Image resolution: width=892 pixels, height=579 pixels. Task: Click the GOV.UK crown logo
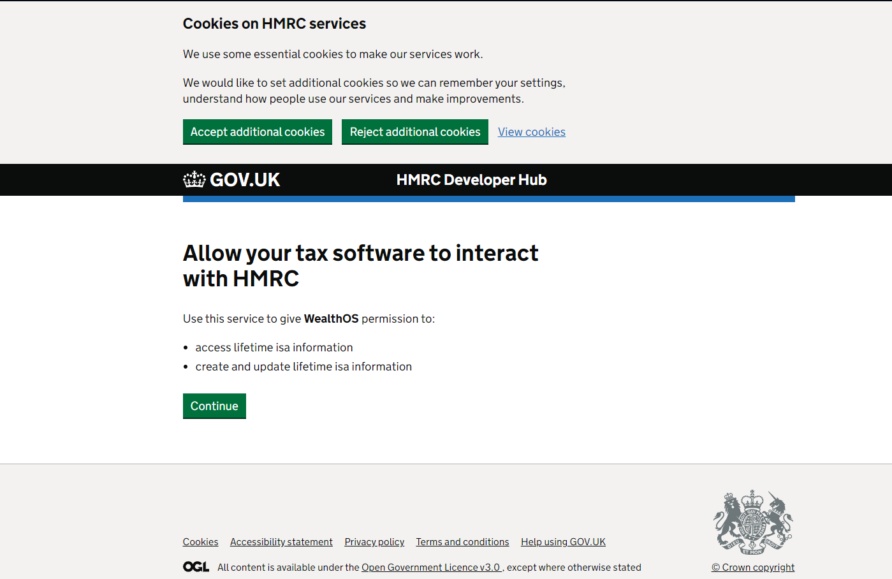point(231,180)
